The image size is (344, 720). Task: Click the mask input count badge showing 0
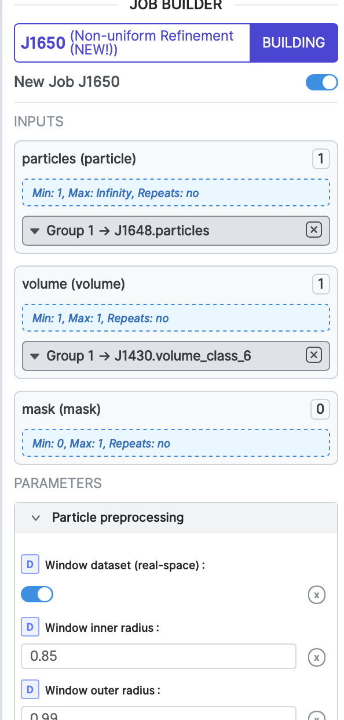tap(321, 410)
